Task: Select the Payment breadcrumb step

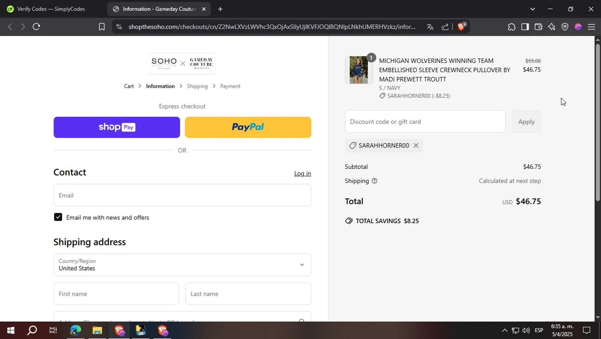Action: (x=230, y=86)
